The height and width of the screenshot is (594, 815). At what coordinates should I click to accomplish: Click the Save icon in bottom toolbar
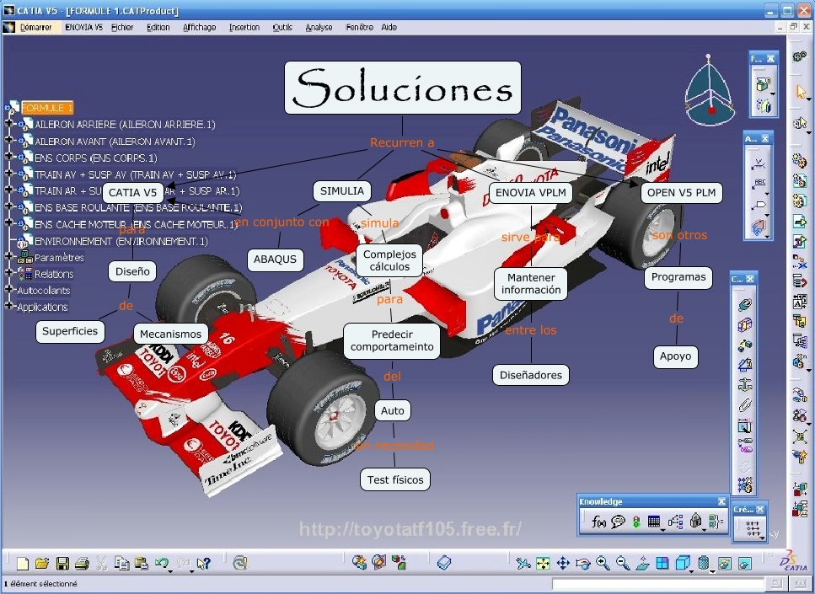[x=62, y=564]
